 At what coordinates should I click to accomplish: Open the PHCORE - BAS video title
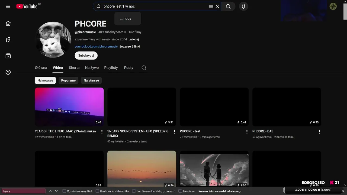click(263, 131)
